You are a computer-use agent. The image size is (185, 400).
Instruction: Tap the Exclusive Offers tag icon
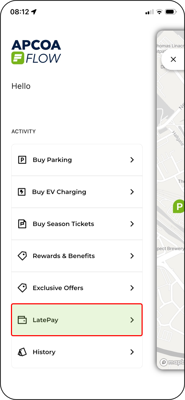(x=22, y=288)
